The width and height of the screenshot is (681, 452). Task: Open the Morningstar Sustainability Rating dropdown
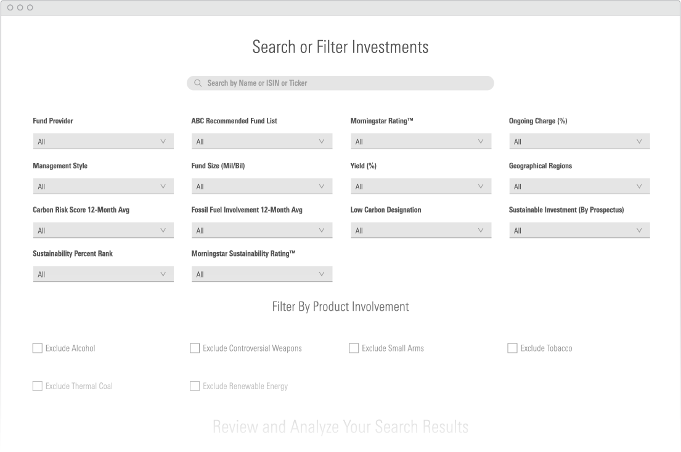(261, 274)
